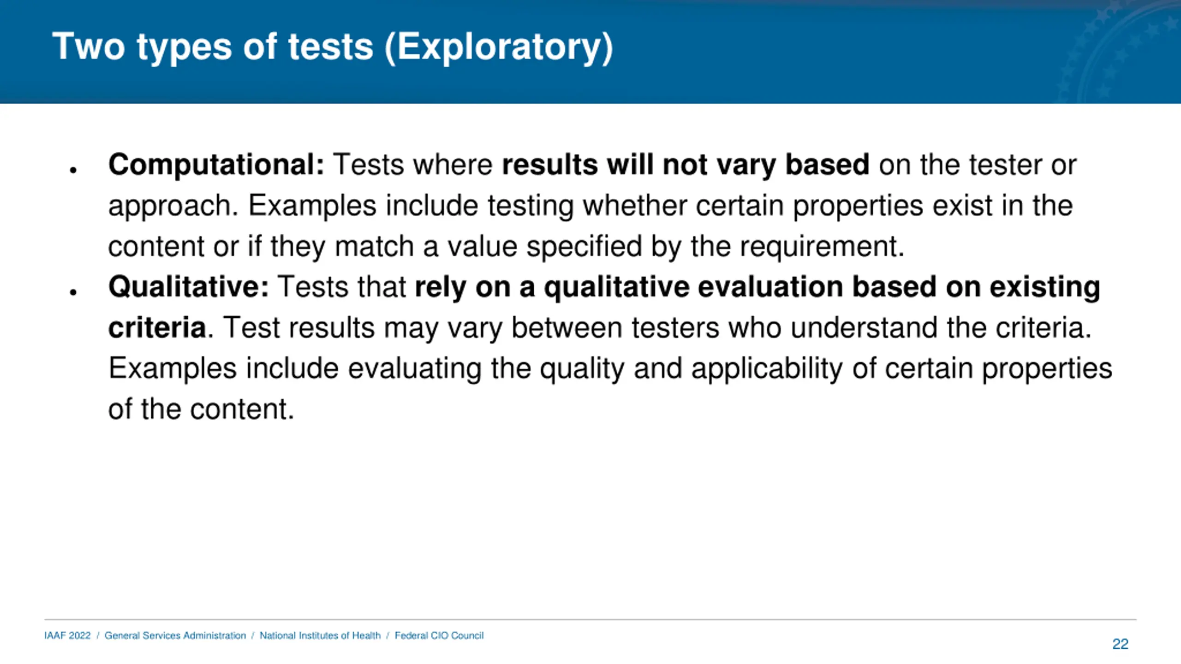Click the bold "Computational:" heading
The image size is (1181, 664).
coord(216,165)
